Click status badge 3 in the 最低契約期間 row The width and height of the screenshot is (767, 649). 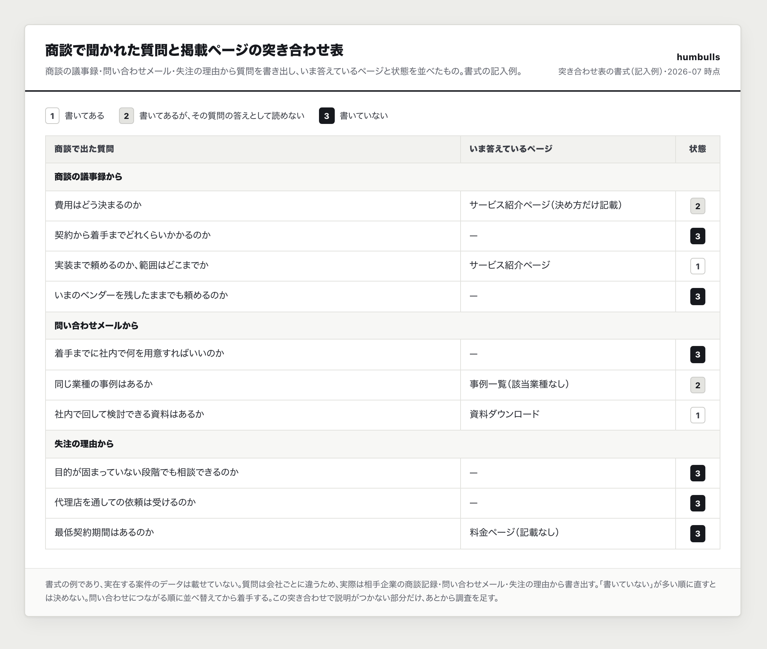coord(697,533)
